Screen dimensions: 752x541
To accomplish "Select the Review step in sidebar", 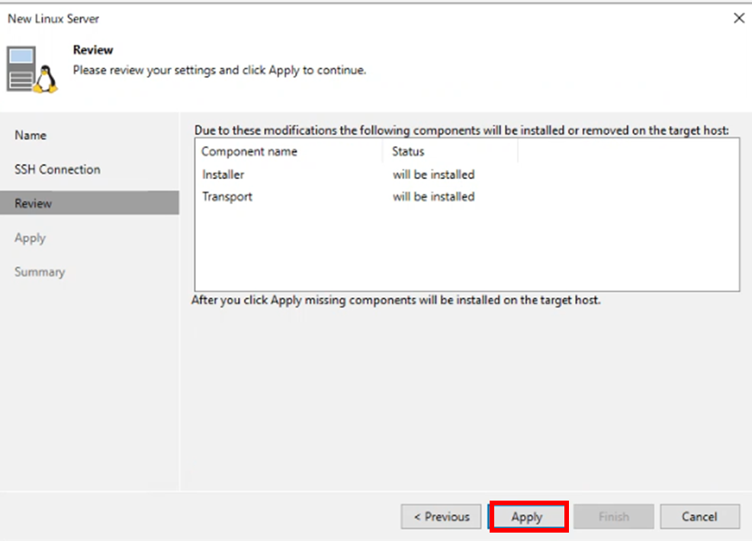I will [x=34, y=203].
